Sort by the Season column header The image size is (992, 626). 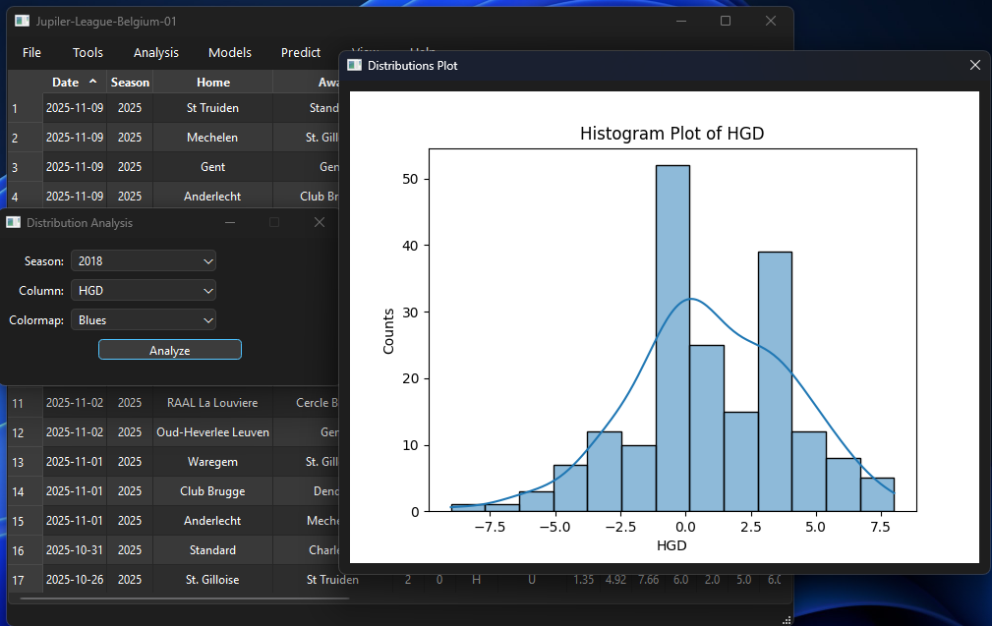[130, 83]
